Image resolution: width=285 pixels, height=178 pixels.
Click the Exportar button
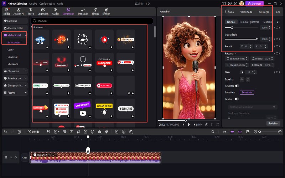click(x=255, y=3)
